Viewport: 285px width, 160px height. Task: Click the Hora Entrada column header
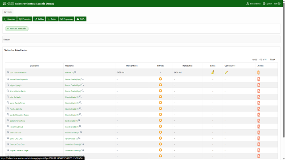point(132,66)
